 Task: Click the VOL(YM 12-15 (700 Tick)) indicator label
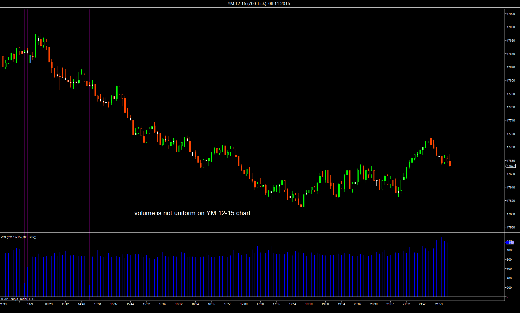(x=18, y=237)
